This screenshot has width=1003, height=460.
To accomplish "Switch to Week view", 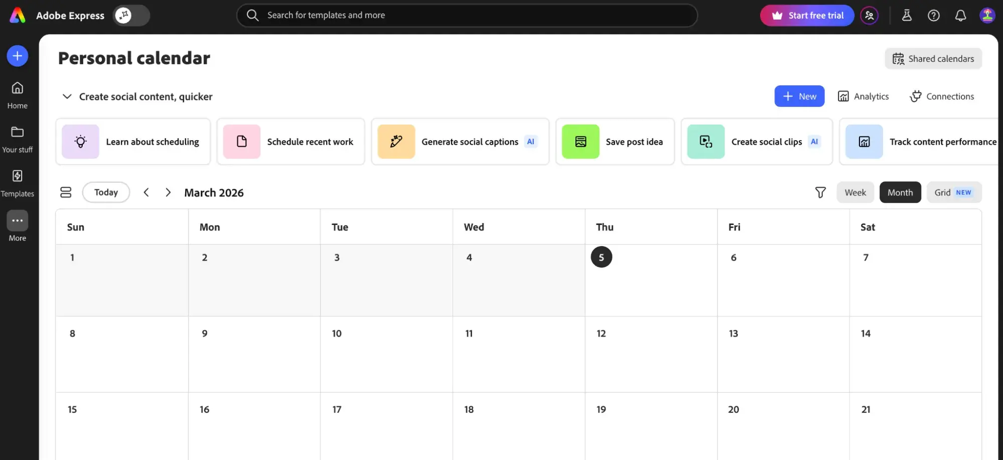I will (x=855, y=192).
